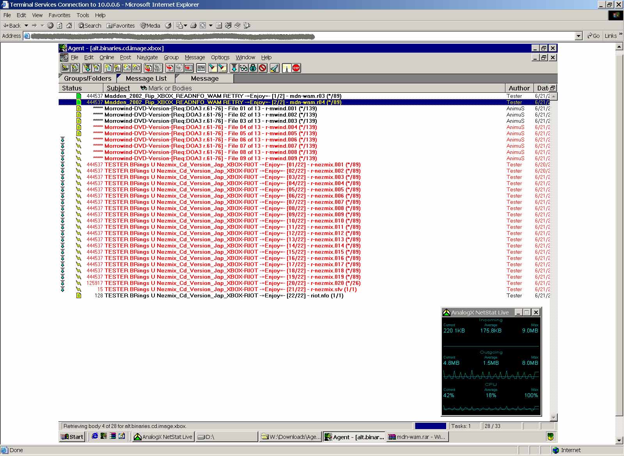The width and height of the screenshot is (624, 456).
Task: Open the Back button history dropdown arrow
Action: 26,25
